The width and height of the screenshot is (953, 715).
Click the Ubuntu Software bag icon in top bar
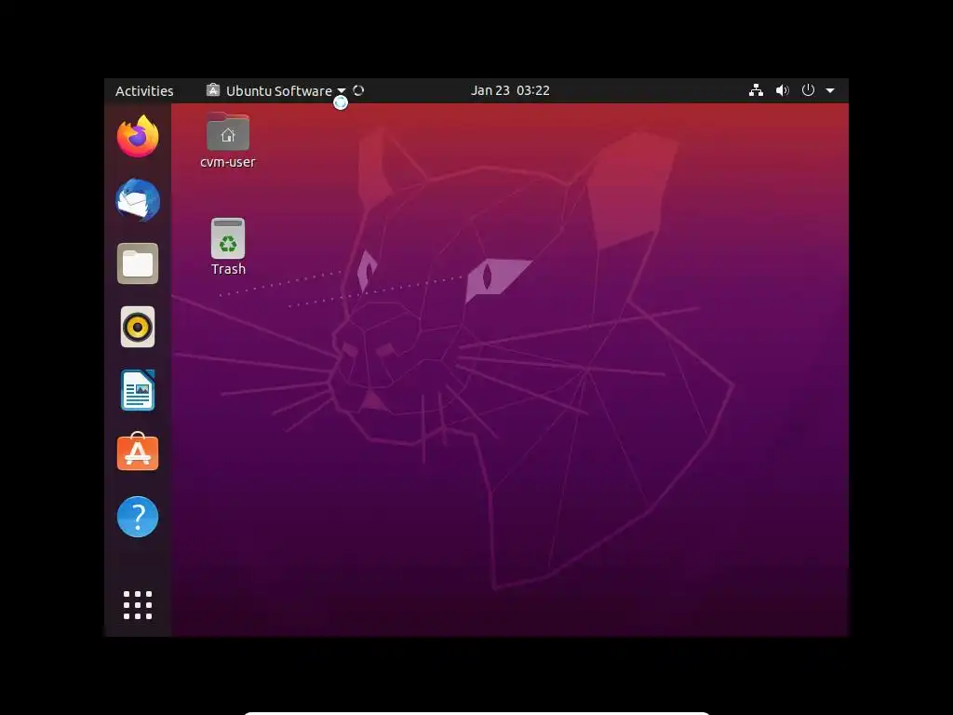pos(213,90)
